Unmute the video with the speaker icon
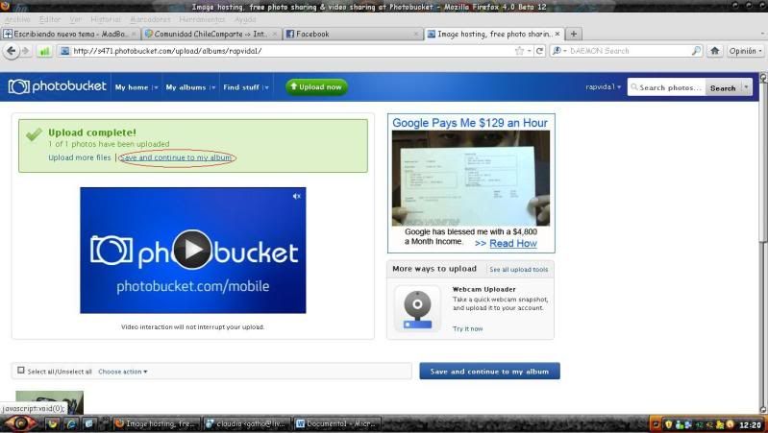This screenshot has width=768, height=433. coord(296,196)
